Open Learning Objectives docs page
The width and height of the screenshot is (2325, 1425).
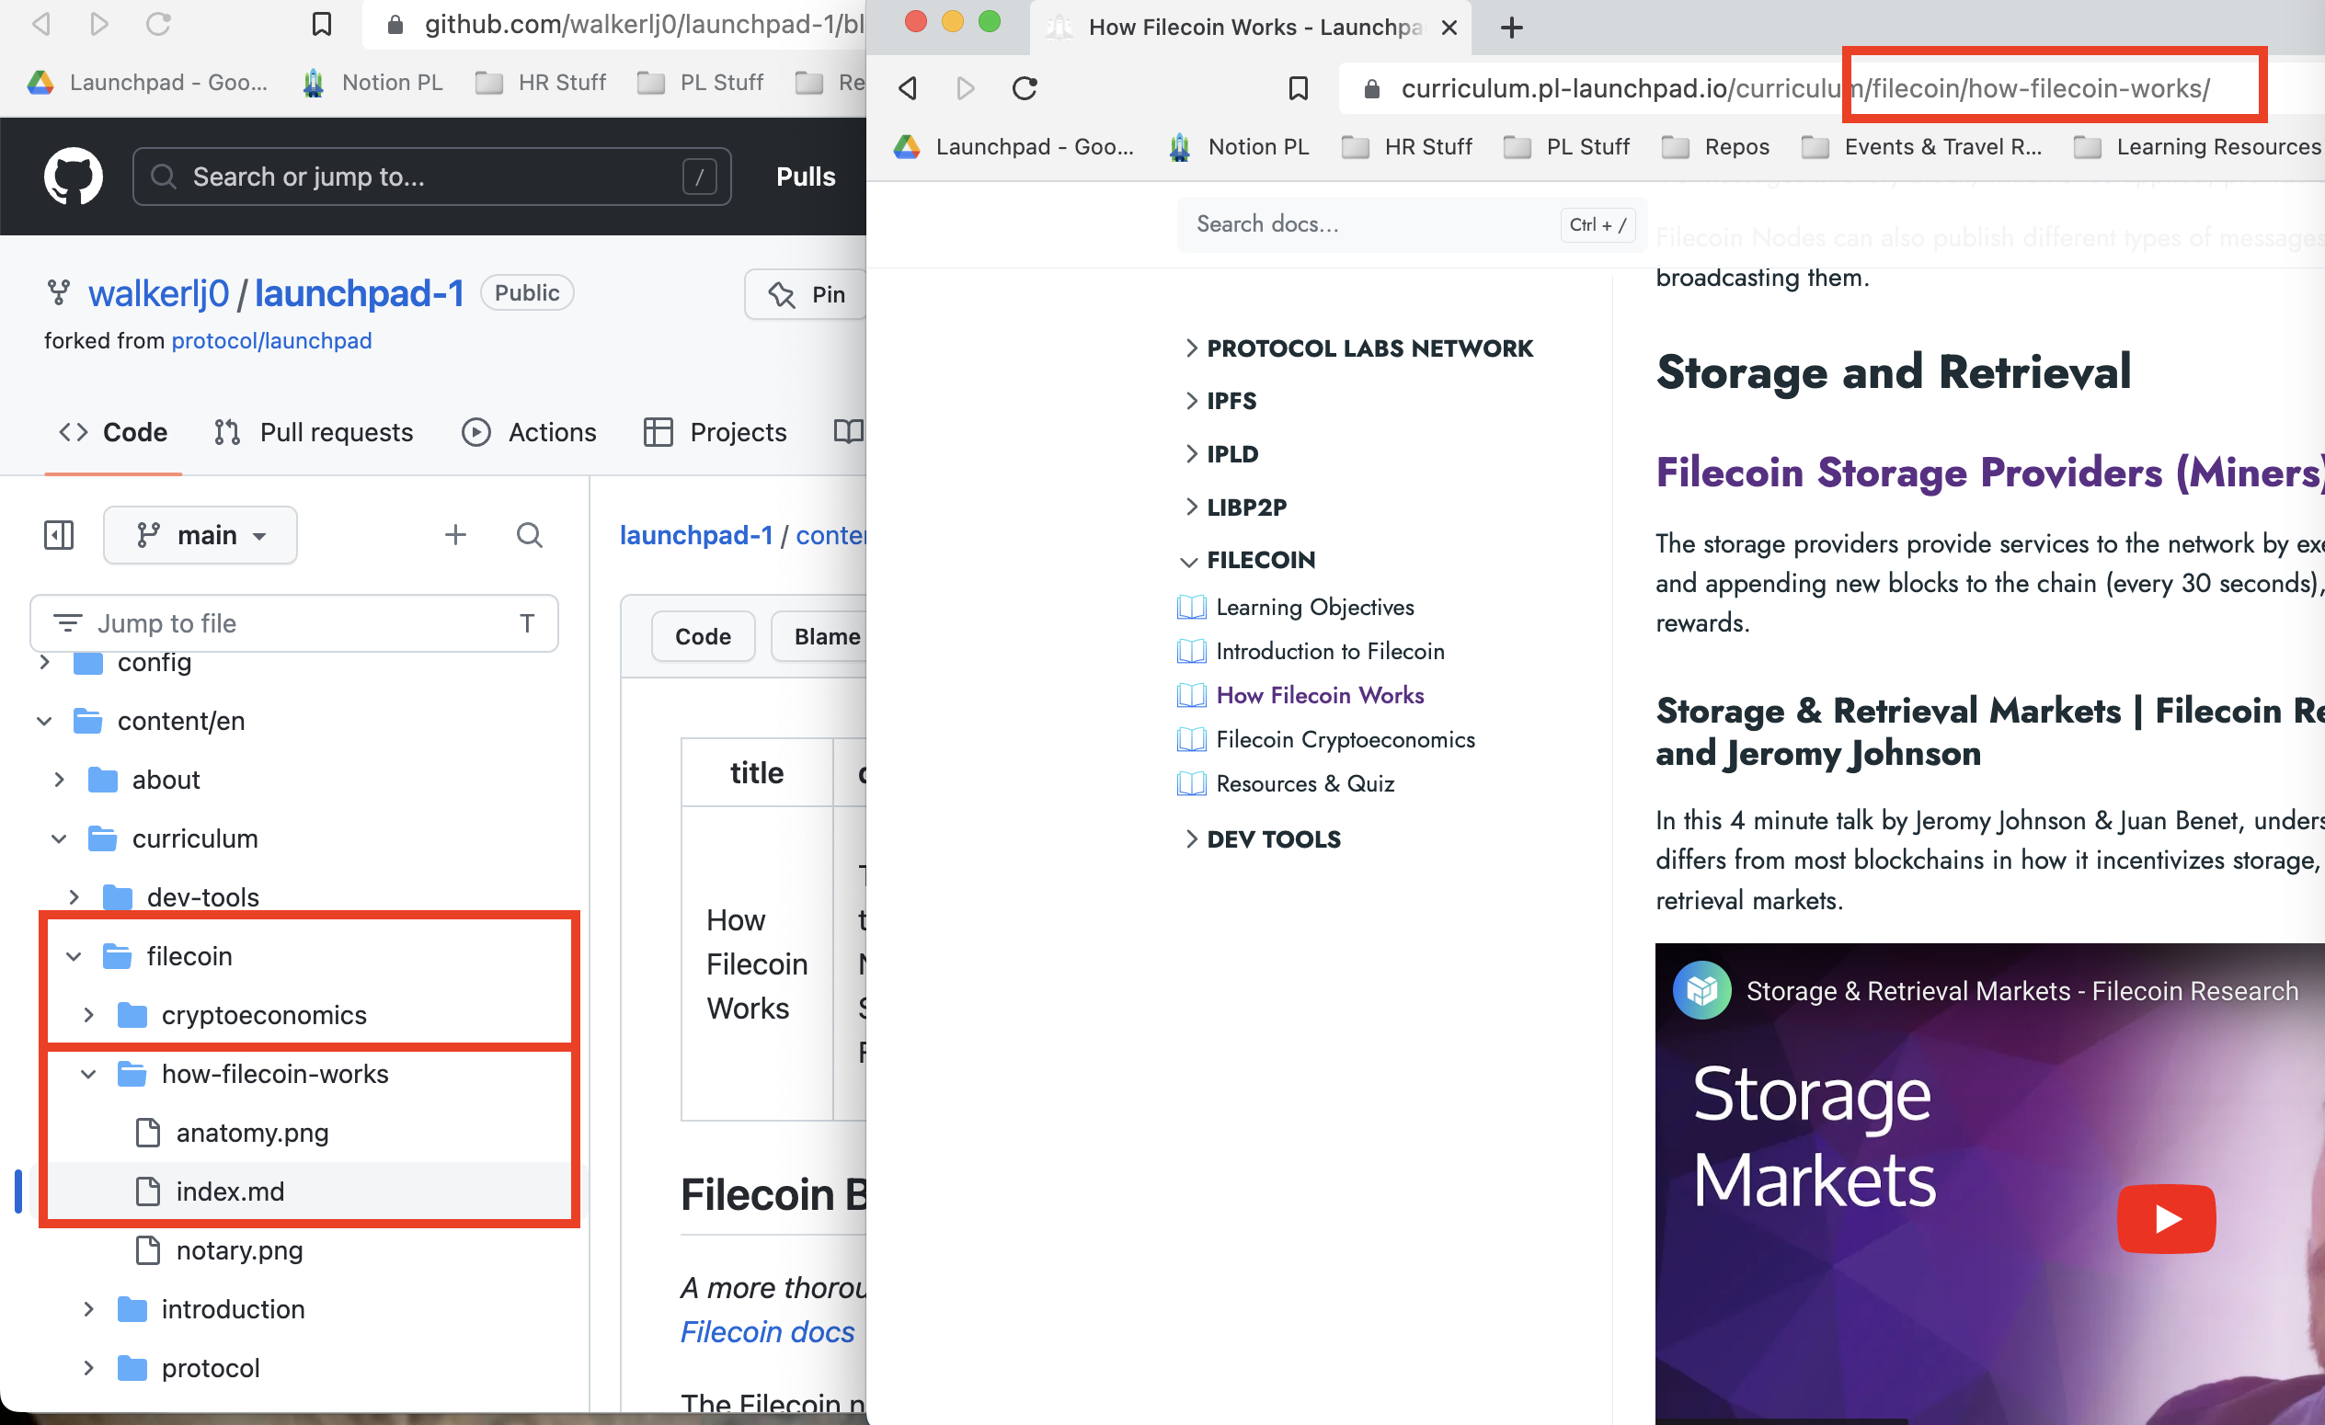coord(1314,608)
